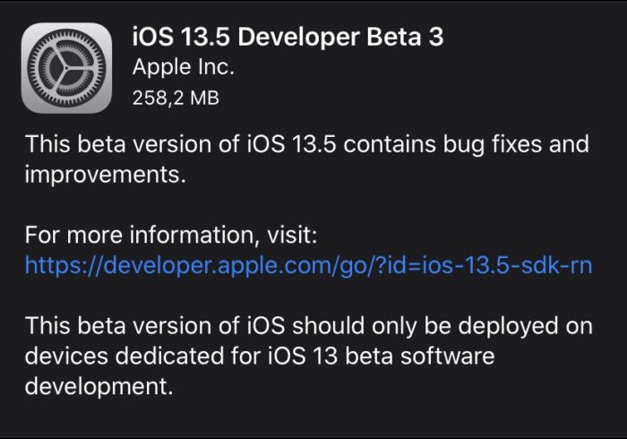The height and width of the screenshot is (439, 627).
Task: Select the iOS 13.5 Developer Beta 3 title
Action: (288, 37)
